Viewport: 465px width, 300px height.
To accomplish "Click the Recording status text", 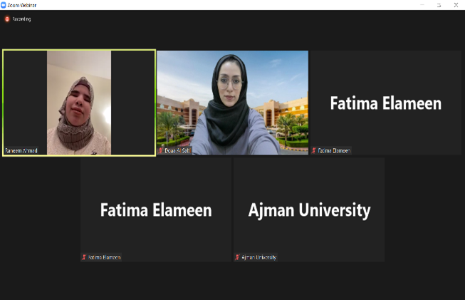I will 21,19.
